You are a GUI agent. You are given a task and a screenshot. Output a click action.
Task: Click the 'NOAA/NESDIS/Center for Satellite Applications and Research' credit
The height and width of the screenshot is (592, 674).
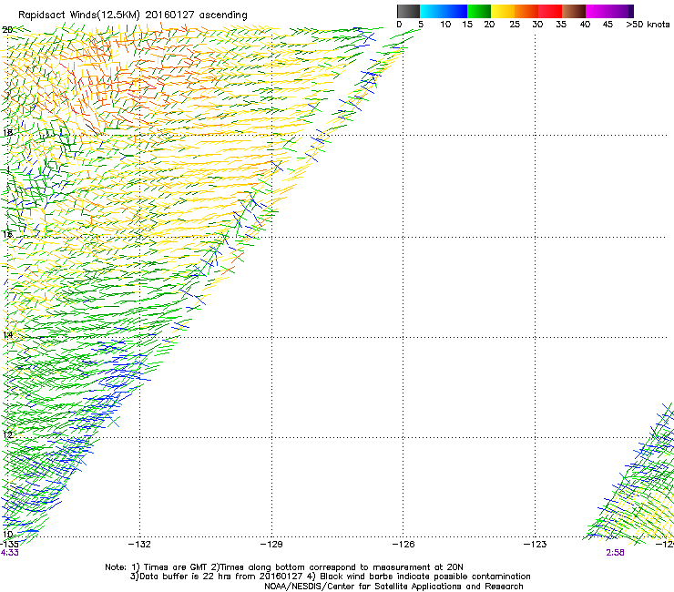pyautogui.click(x=393, y=587)
